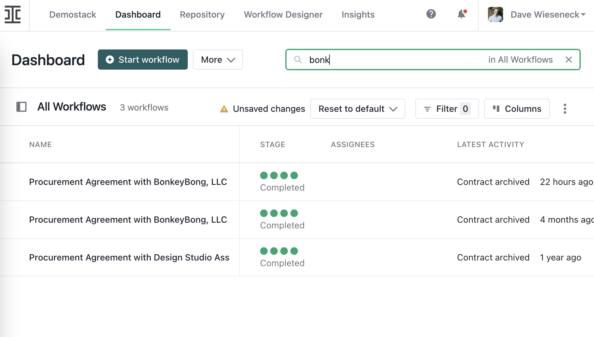The width and height of the screenshot is (594, 337).
Task: Click the STAGE column header
Action: click(x=273, y=145)
